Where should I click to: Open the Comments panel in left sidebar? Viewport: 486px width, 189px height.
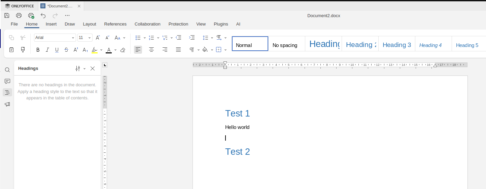point(7,81)
